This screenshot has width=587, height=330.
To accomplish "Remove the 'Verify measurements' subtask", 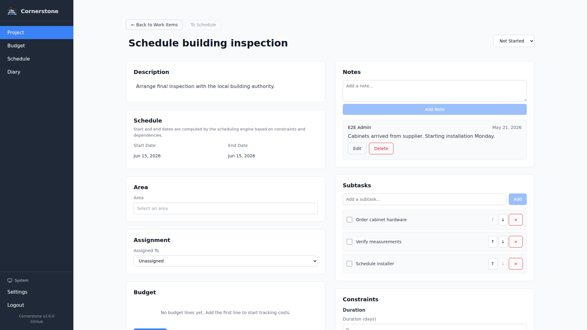I will [516, 242].
